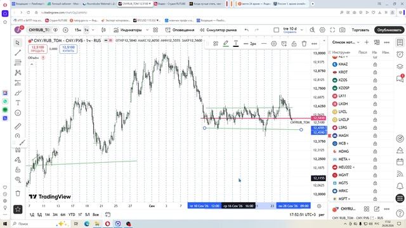
Task: Select the ruler measure tool
Action: coord(18,127)
